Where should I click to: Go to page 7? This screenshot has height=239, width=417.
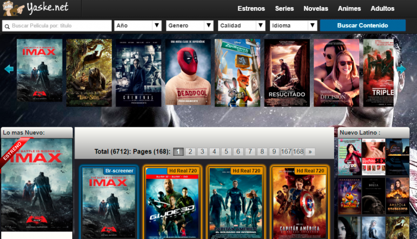coord(250,152)
